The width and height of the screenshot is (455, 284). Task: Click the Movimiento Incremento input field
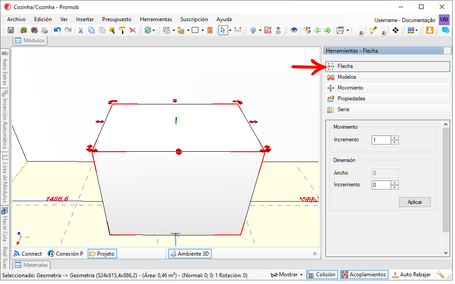pyautogui.click(x=381, y=140)
